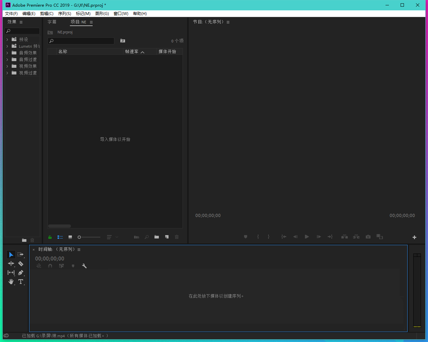The height and width of the screenshot is (342, 428).
Task: Open the 序列(S) menu
Action: point(65,14)
